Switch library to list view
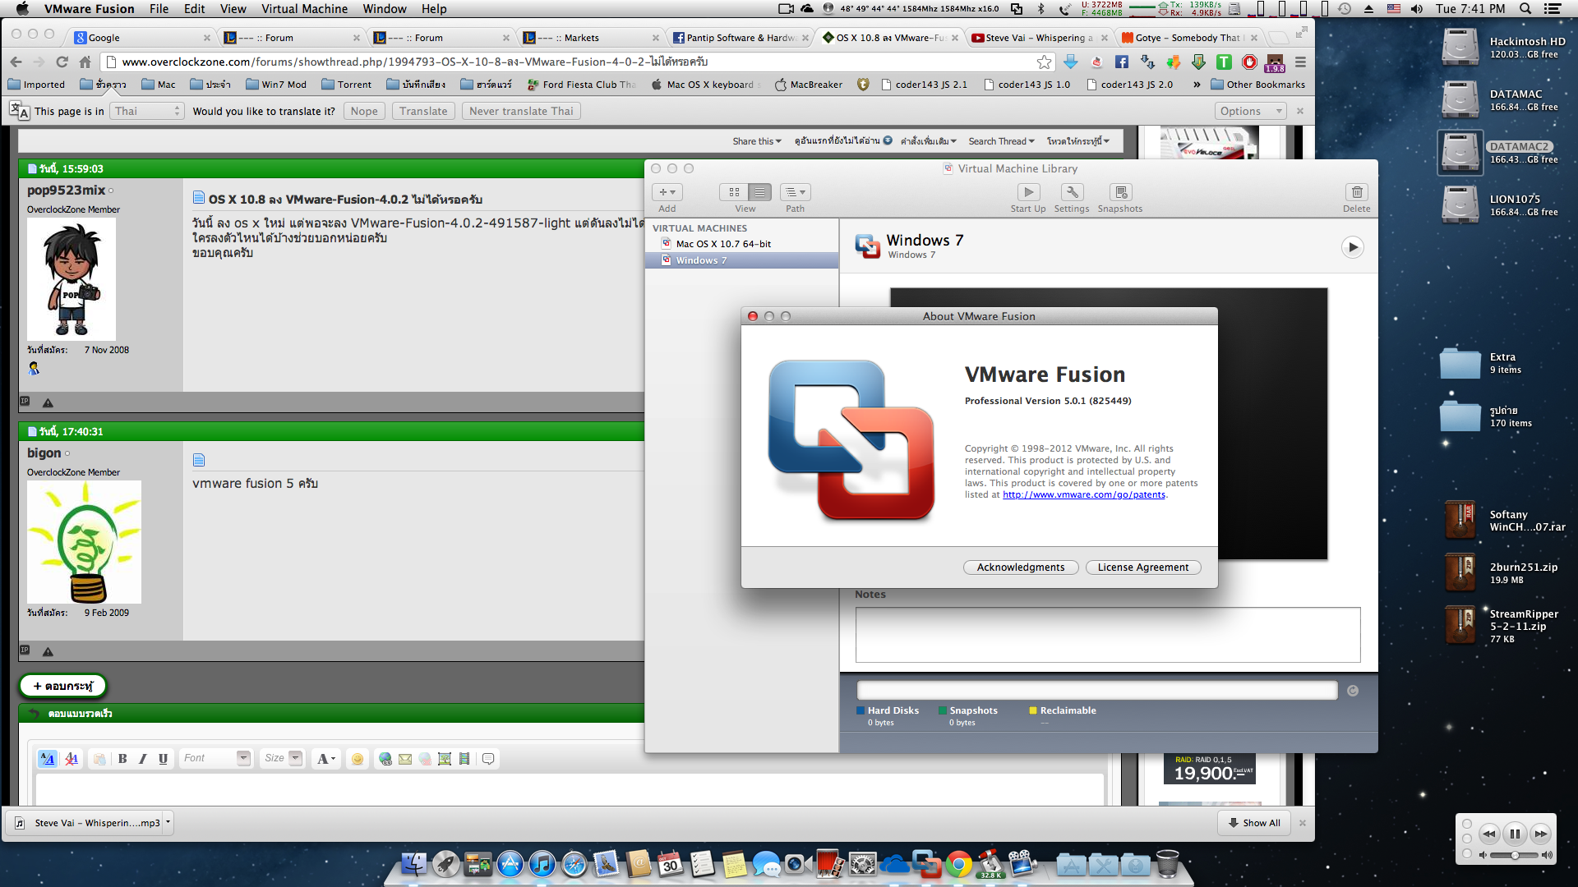Screen dimensions: 1578x887 760,192
